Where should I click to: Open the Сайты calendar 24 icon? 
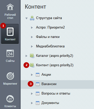pos(10,53)
